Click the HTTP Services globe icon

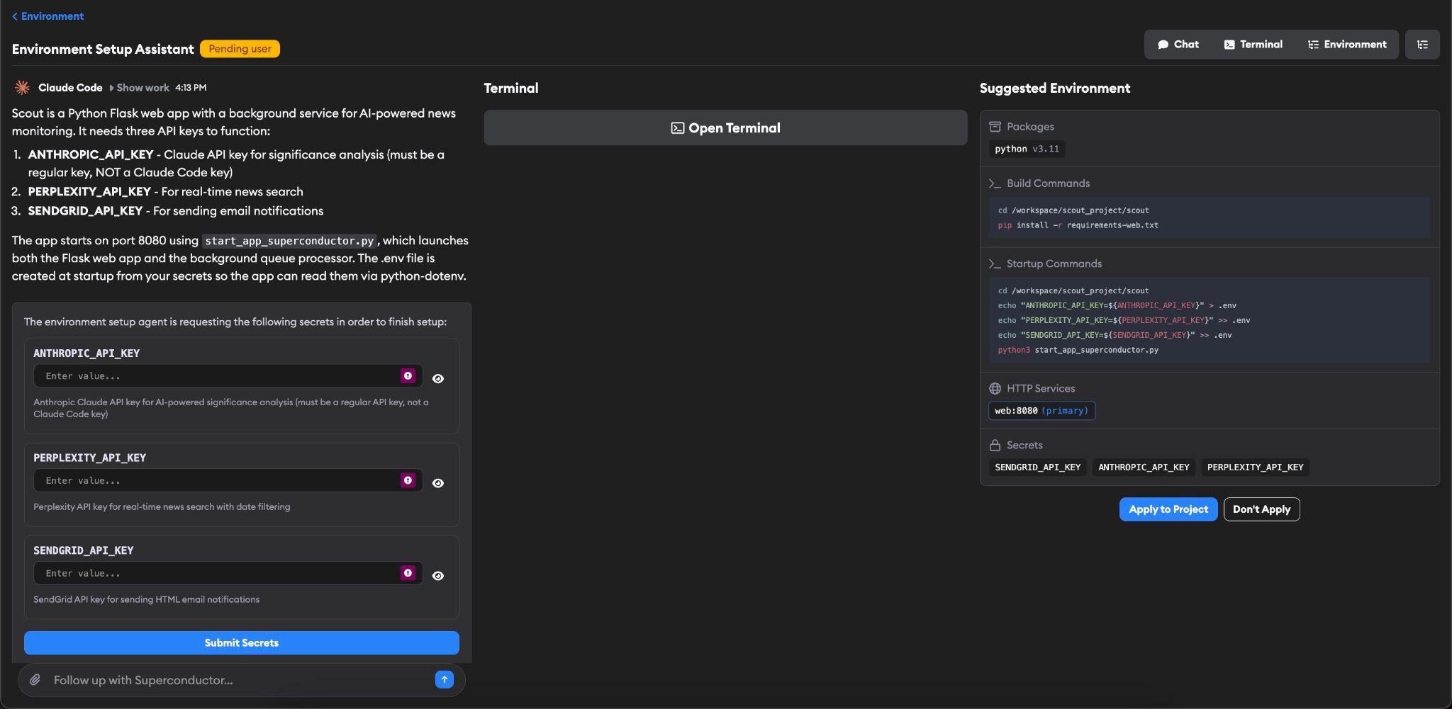click(994, 388)
